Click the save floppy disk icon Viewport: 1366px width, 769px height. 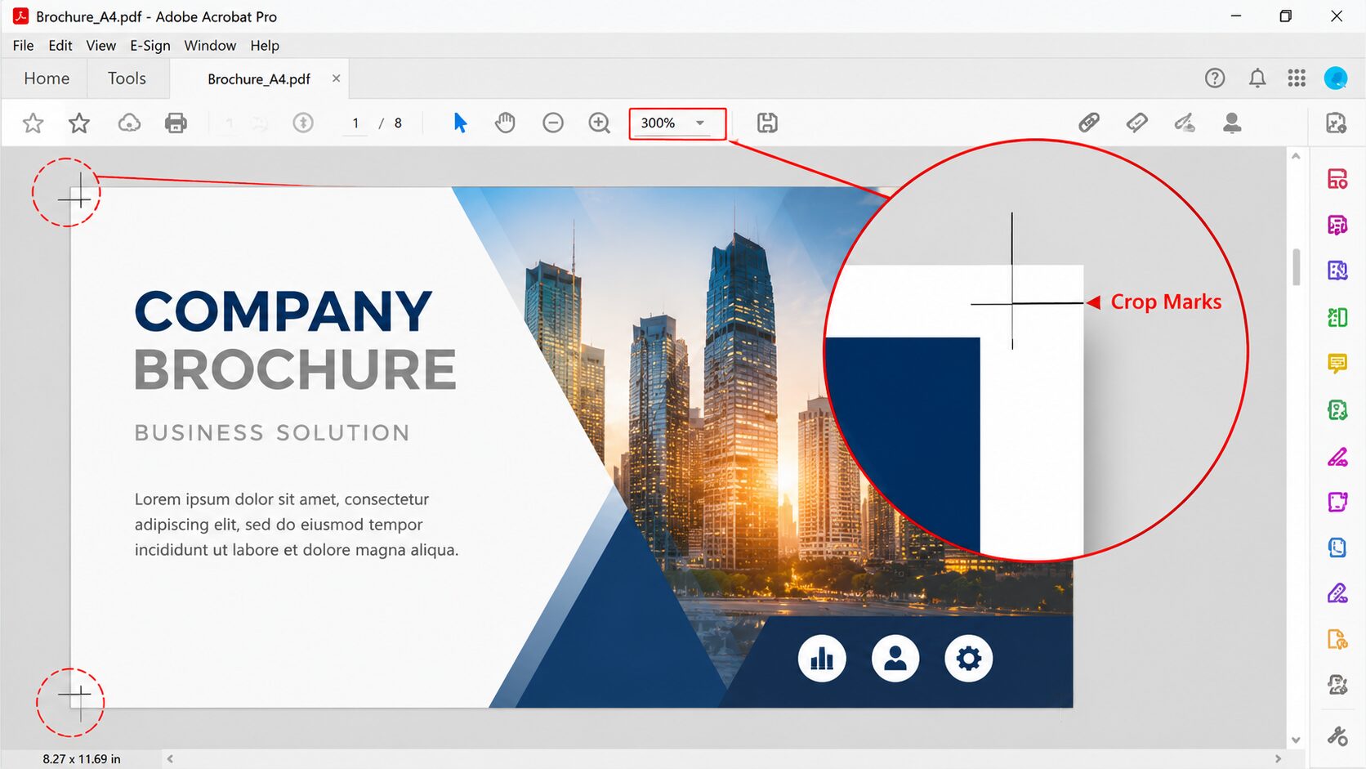(x=767, y=123)
